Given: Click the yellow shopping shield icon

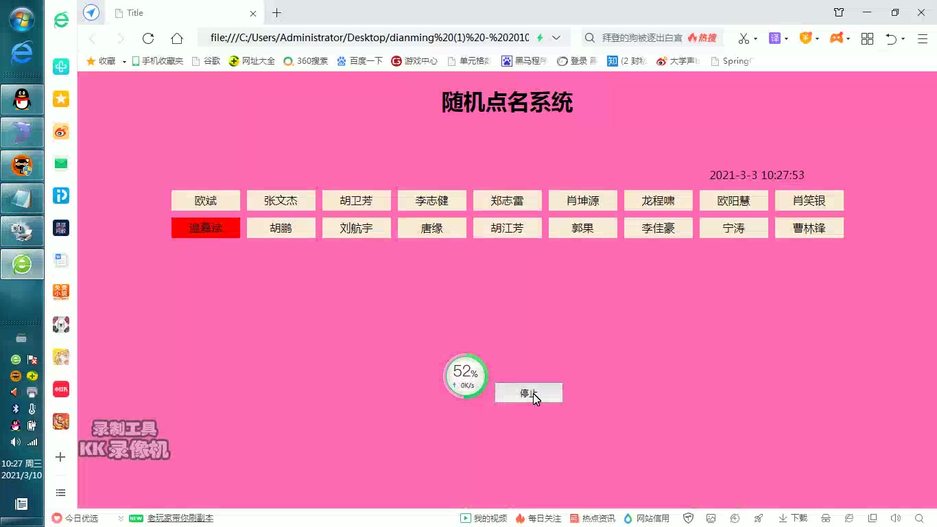Looking at the screenshot, I should tap(806, 38).
